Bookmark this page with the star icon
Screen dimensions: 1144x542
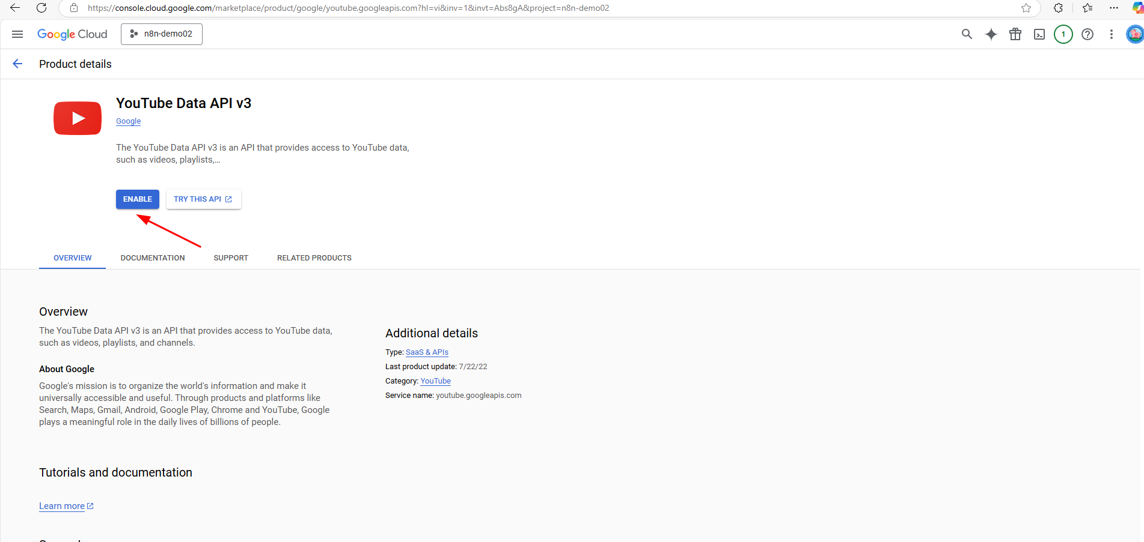click(1026, 8)
